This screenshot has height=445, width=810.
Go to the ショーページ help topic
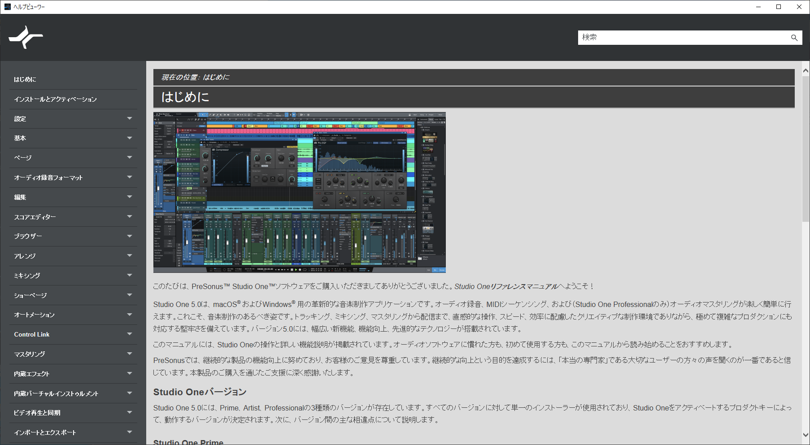pos(30,295)
